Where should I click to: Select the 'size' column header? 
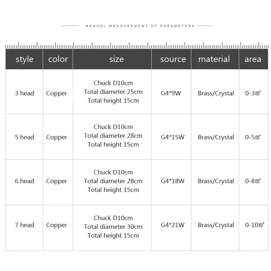[116, 59]
